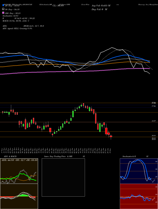
Task: Click the 33.97 price level label
Action: coord(154,121)
